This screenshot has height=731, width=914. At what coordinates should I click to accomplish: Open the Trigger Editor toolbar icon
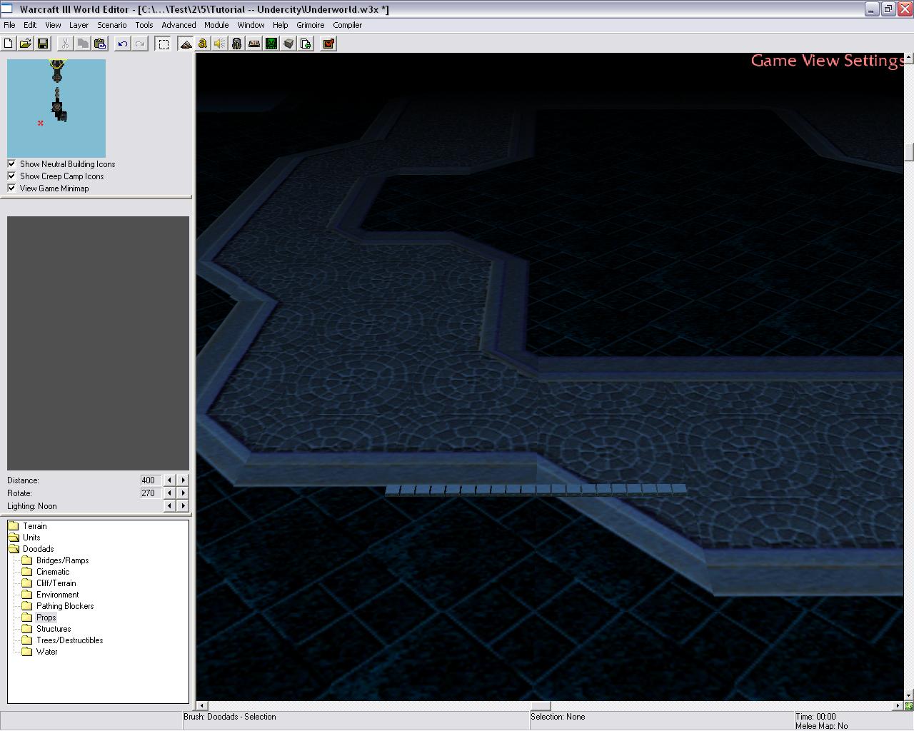tap(203, 44)
